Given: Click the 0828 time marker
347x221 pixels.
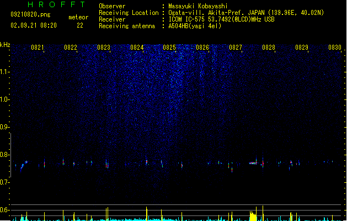Looking at the screenshot, I should pyautogui.click(x=269, y=48).
